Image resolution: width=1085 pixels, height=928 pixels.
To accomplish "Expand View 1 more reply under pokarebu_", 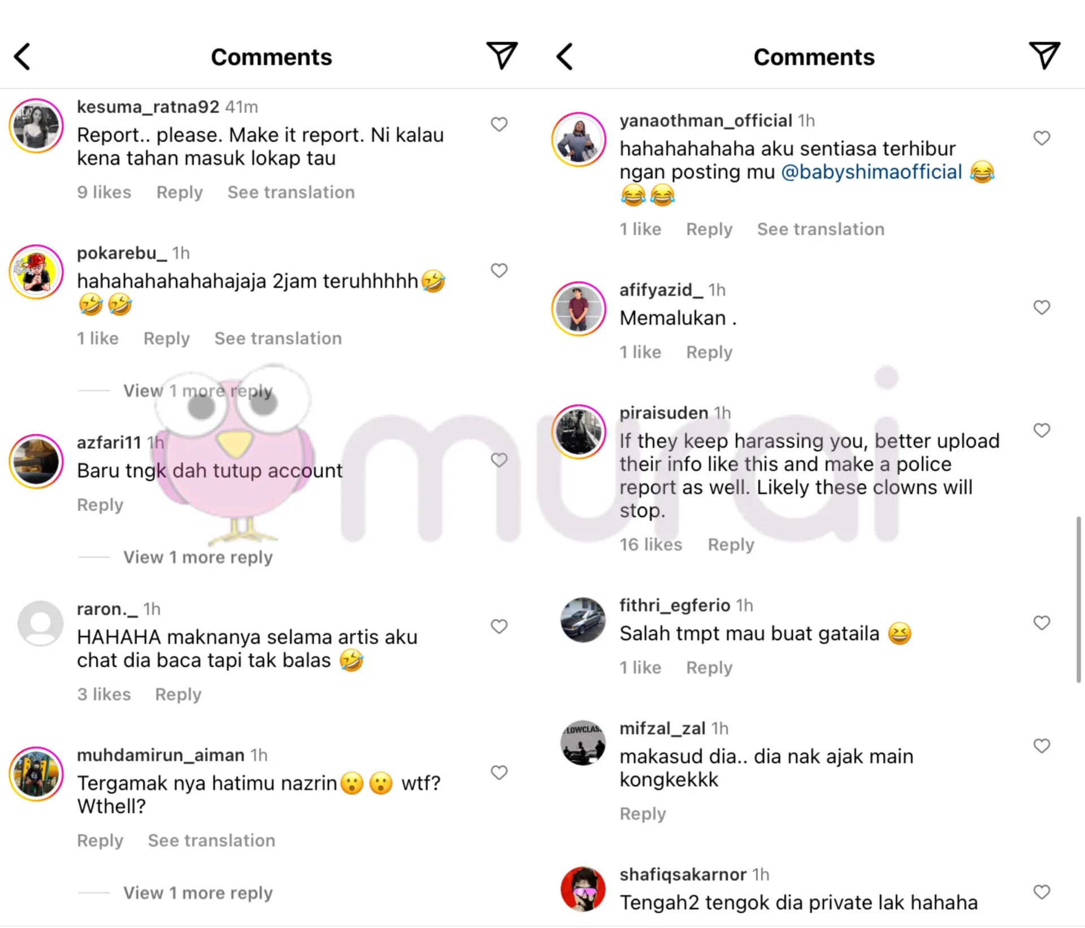I will click(x=198, y=391).
